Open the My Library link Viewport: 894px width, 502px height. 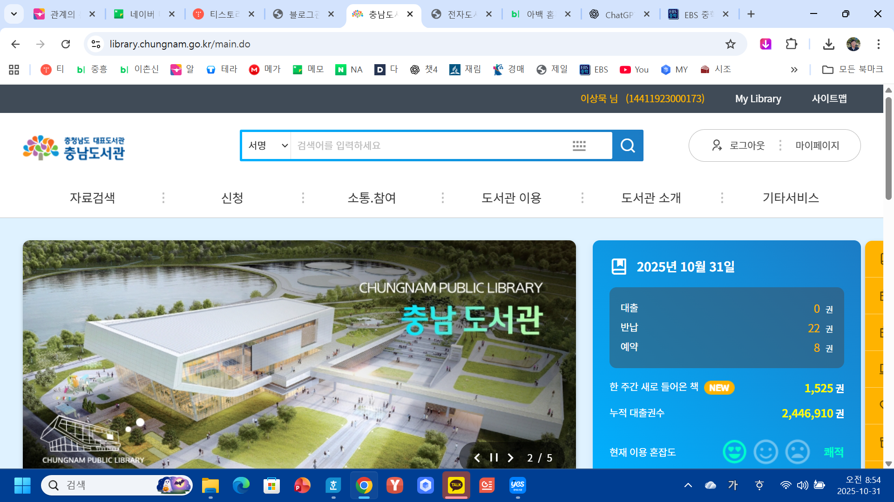pos(758,99)
